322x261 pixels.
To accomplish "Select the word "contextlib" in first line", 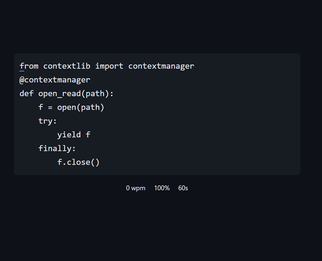I will pyautogui.click(x=67, y=66).
